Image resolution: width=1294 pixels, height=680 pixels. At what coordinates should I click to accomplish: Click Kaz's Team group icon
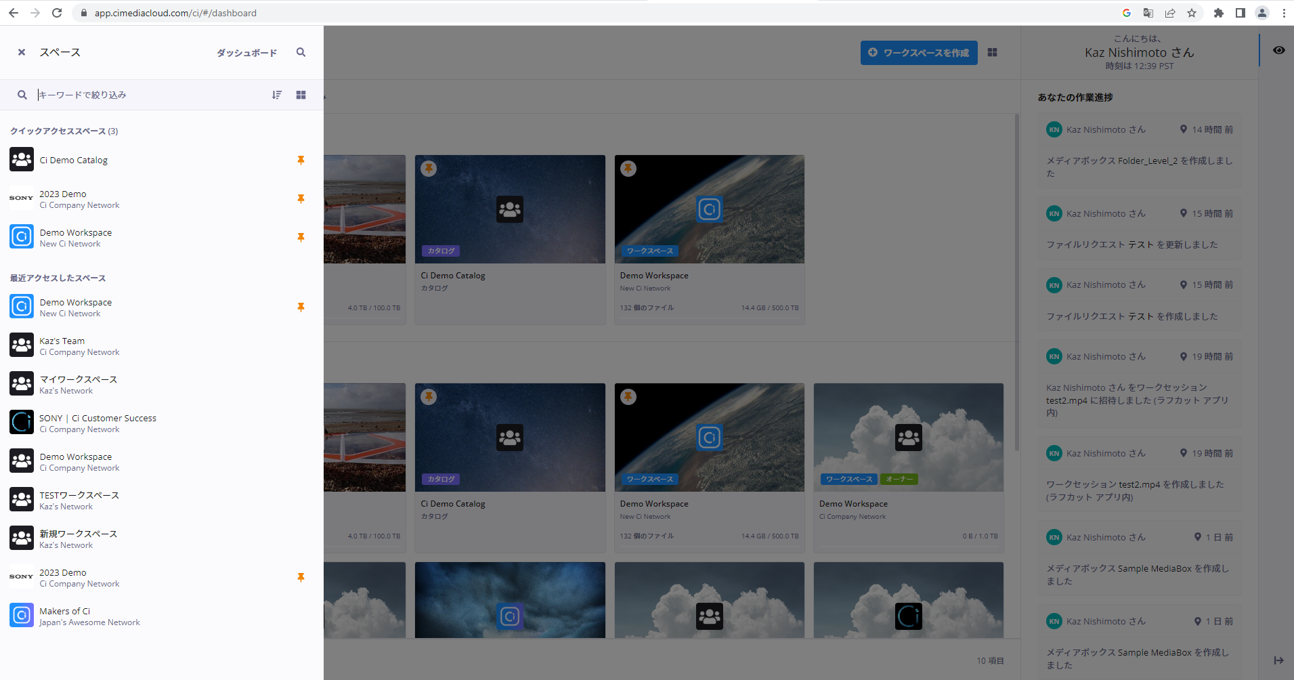(22, 345)
